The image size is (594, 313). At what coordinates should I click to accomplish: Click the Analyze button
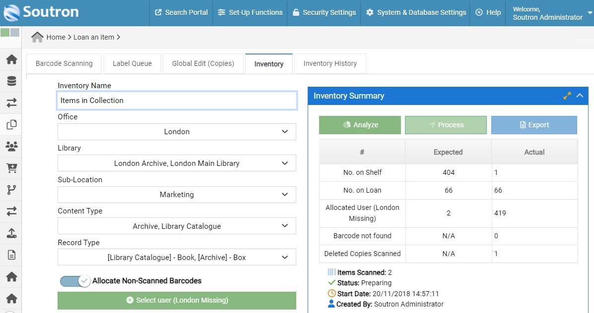point(360,125)
